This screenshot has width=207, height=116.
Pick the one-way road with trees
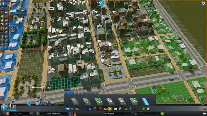134,101
